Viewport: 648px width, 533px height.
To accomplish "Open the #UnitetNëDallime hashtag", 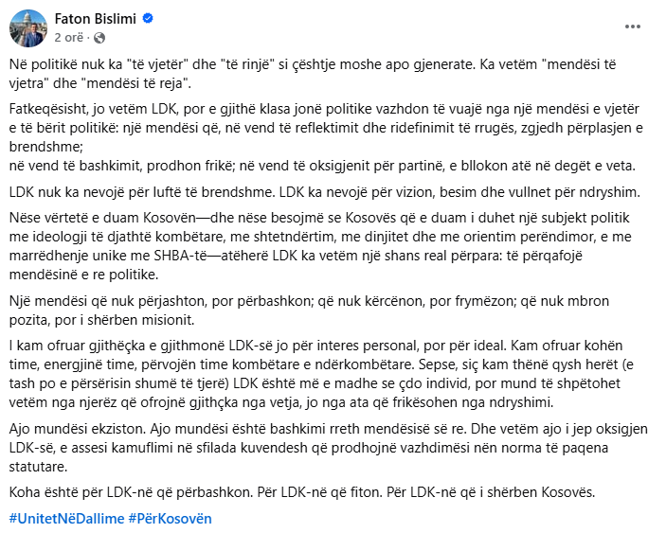I will point(66,518).
